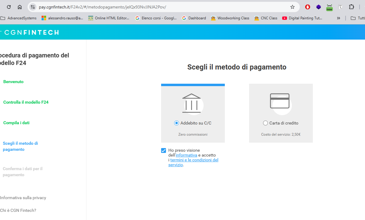Go to the browser home page icon

pyautogui.click(x=20, y=7)
